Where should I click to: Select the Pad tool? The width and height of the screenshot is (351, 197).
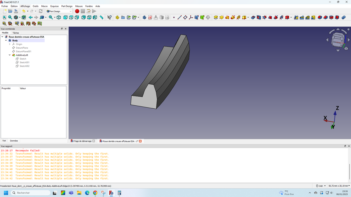click(216, 18)
